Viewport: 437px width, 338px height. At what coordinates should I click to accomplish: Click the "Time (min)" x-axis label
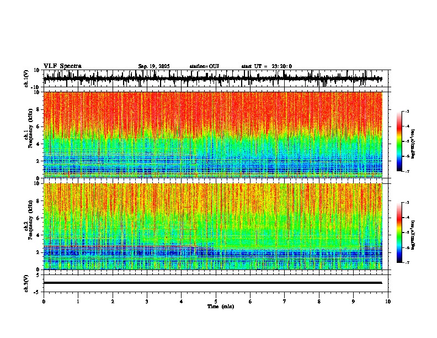(x=221, y=307)
